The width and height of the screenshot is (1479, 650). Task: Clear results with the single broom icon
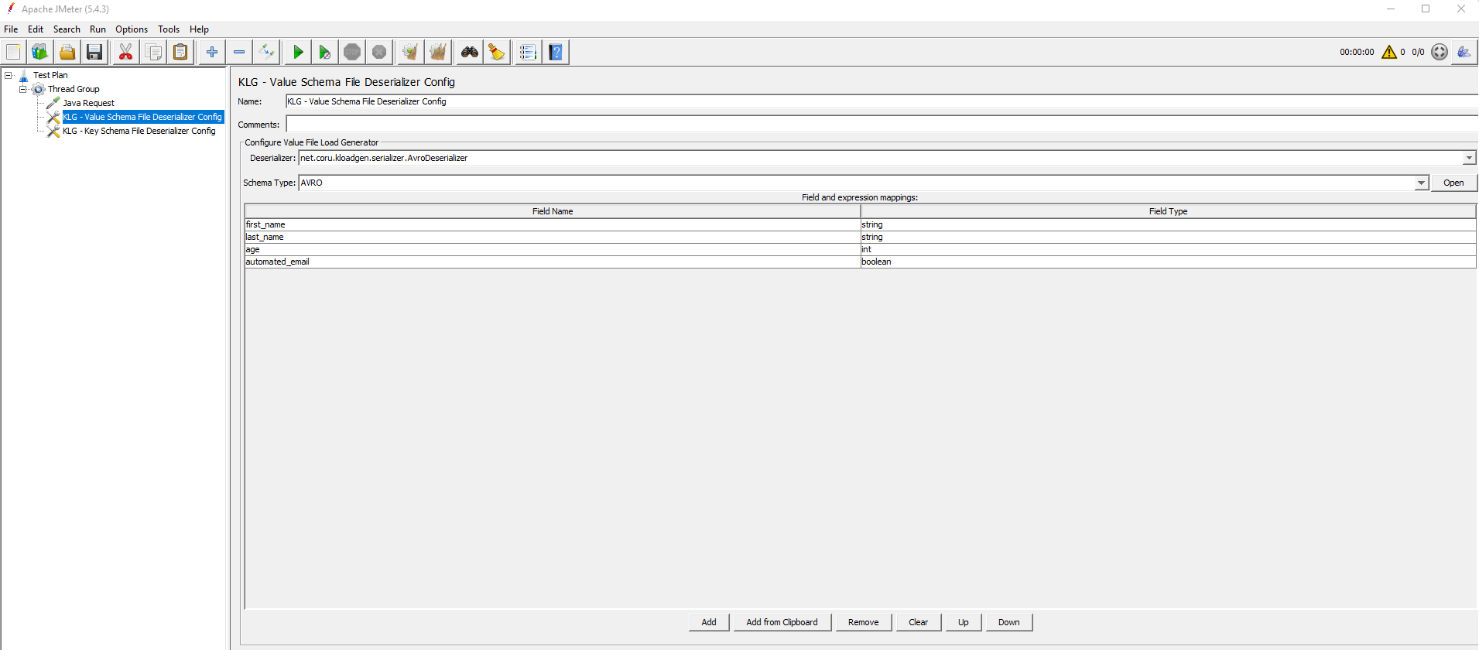coord(410,52)
